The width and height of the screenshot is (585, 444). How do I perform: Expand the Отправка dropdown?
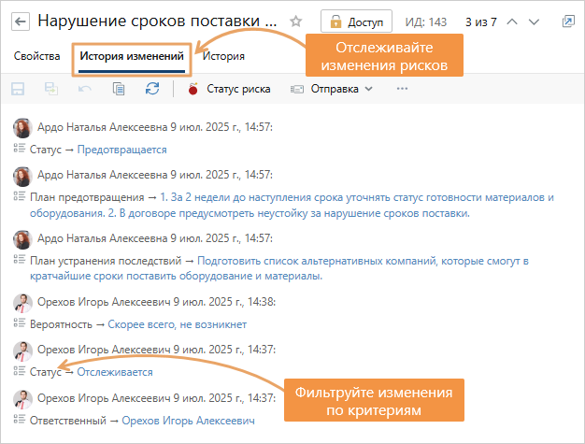(332, 89)
